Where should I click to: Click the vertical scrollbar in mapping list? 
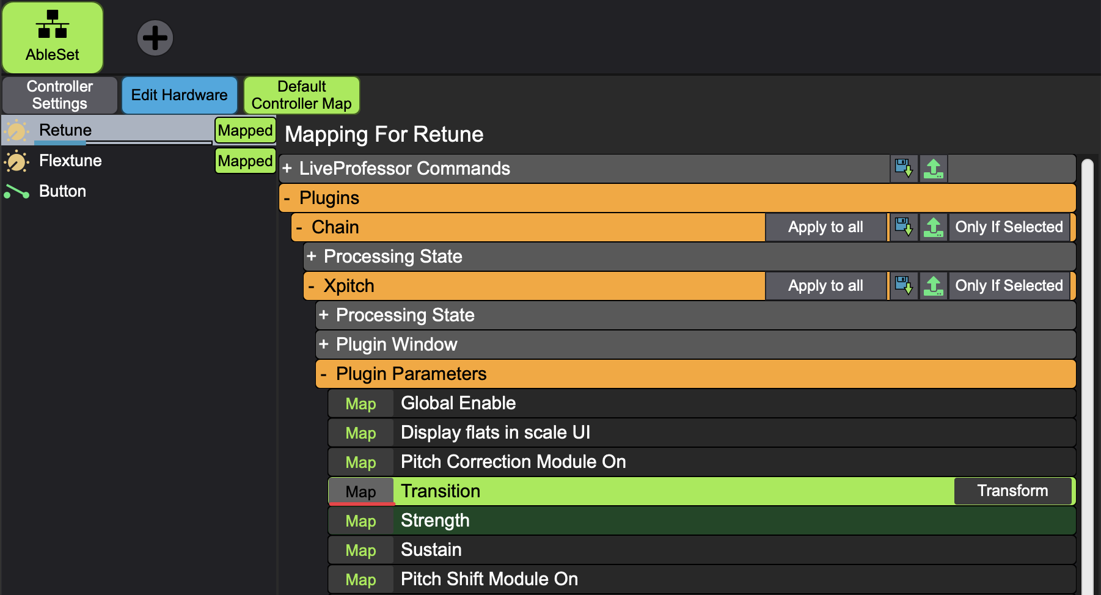click(1087, 367)
